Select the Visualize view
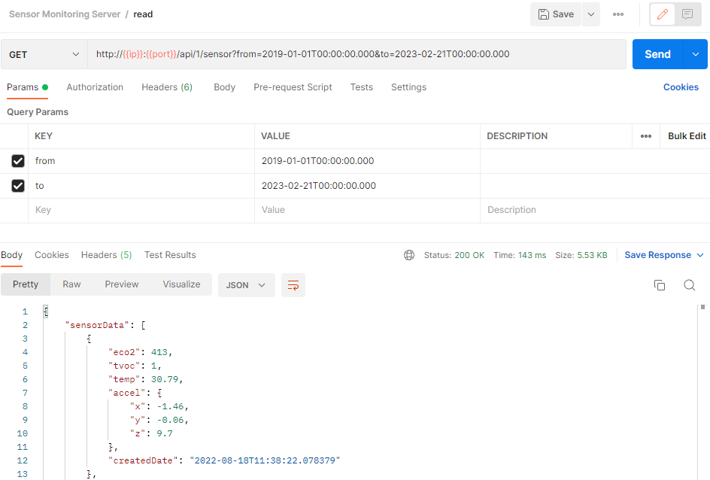Image resolution: width=710 pixels, height=480 pixels. pos(181,284)
